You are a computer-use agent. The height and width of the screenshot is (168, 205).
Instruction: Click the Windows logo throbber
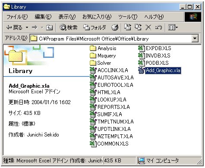[193, 17]
